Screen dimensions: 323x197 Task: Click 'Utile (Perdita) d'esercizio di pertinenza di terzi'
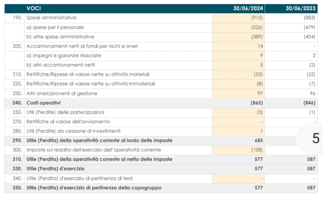[79, 178]
